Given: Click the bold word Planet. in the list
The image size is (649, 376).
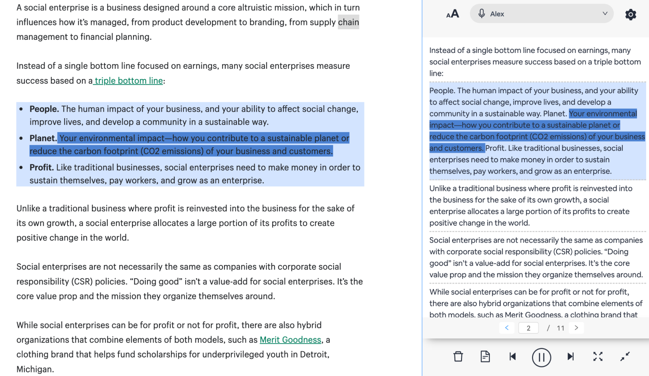Looking at the screenshot, I should [43, 138].
